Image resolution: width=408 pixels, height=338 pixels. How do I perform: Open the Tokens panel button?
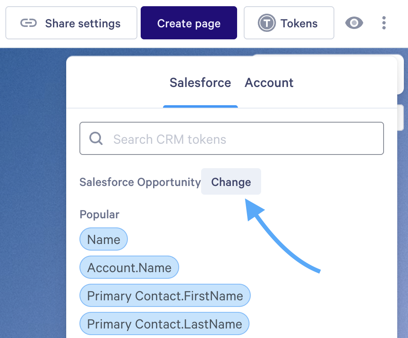pos(289,23)
